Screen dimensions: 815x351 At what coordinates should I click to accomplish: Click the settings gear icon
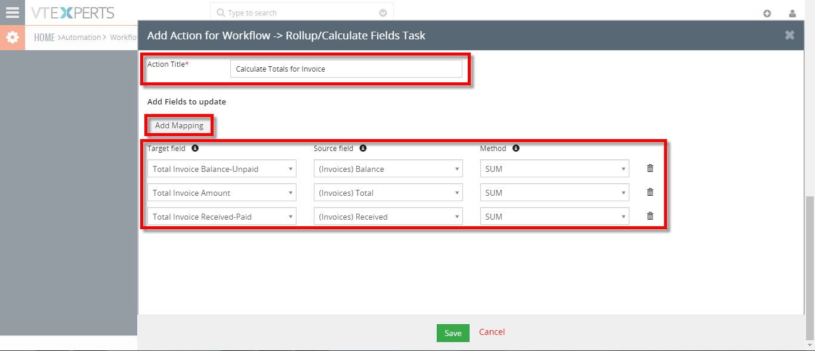(x=13, y=38)
